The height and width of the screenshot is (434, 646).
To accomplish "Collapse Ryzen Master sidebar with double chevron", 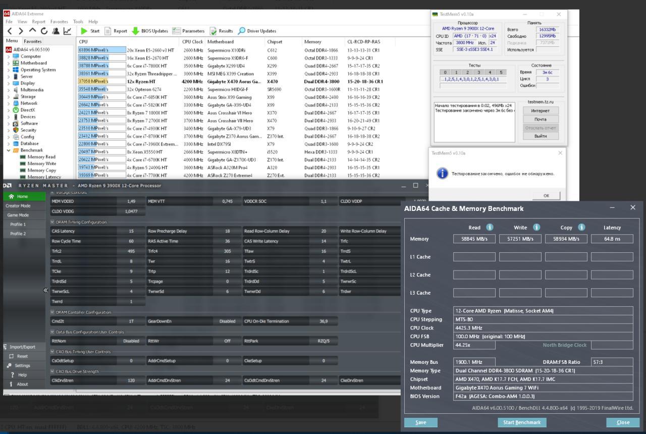I will pos(46,290).
